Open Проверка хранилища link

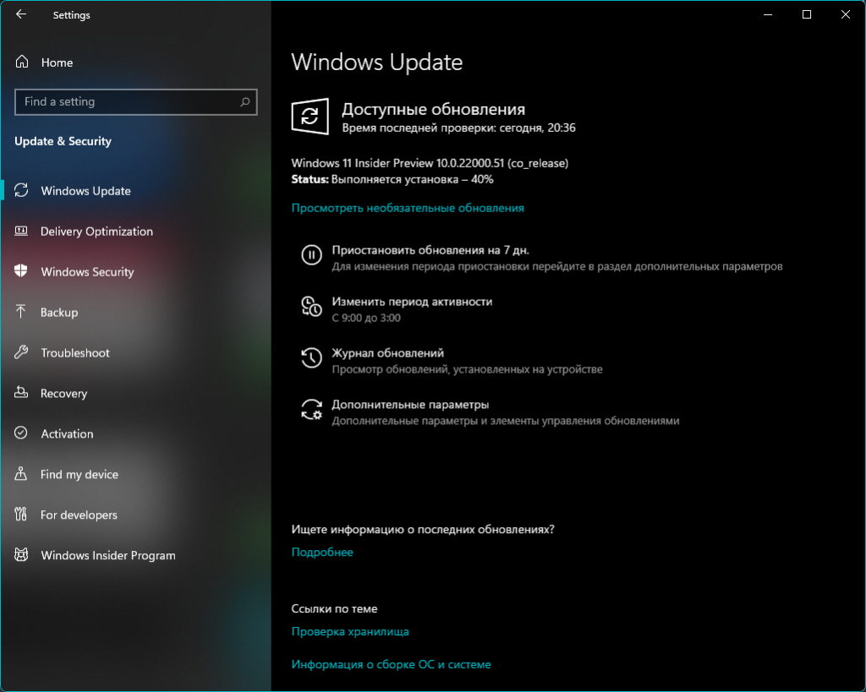pyautogui.click(x=350, y=631)
